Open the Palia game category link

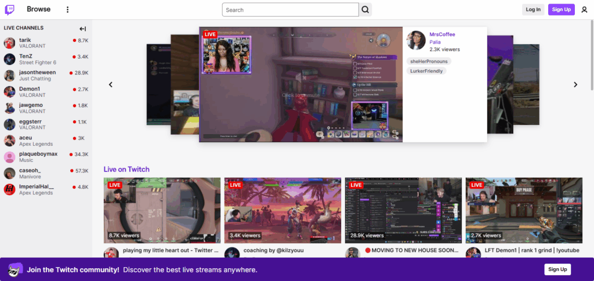tap(435, 42)
